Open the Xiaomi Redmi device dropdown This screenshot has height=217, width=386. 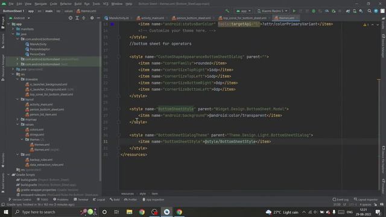tap(272, 11)
